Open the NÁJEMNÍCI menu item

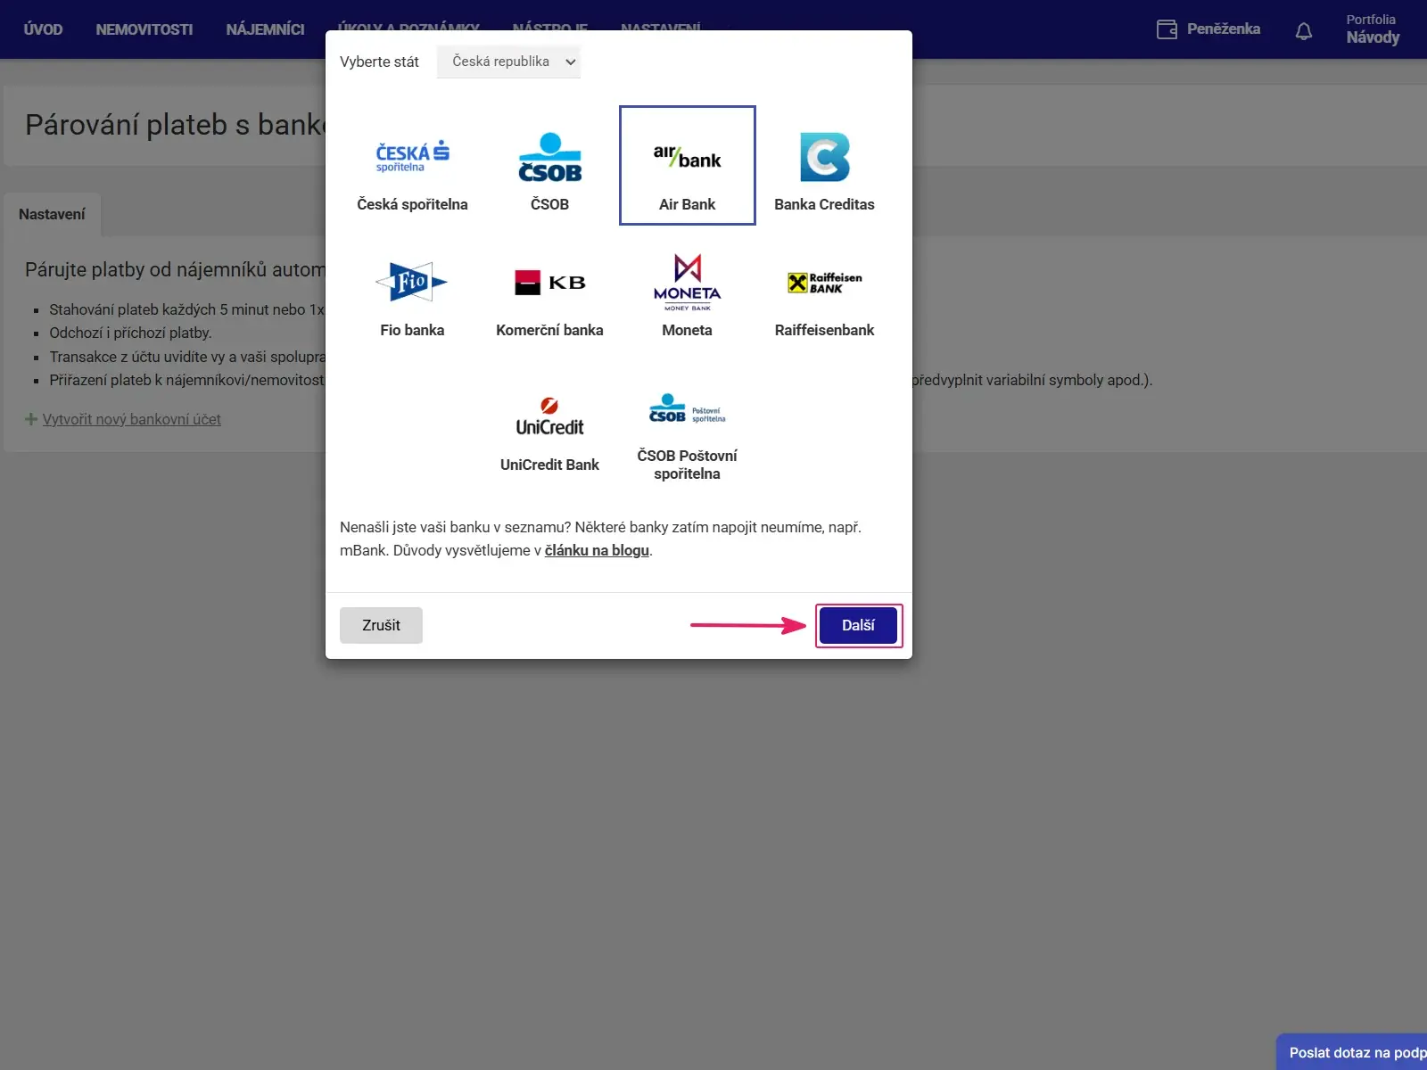click(265, 29)
